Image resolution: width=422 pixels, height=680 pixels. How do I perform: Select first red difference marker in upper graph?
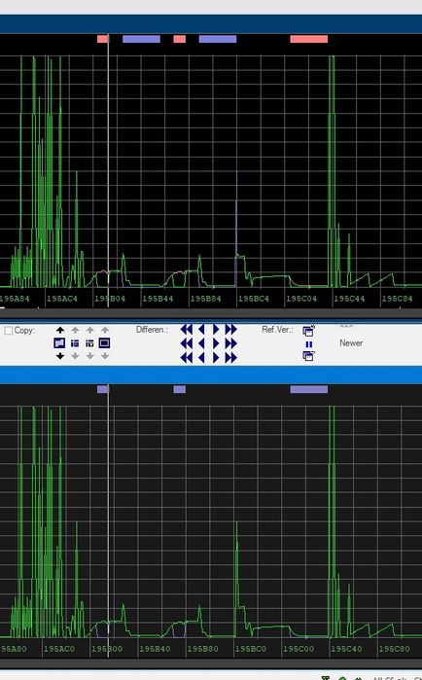103,39
